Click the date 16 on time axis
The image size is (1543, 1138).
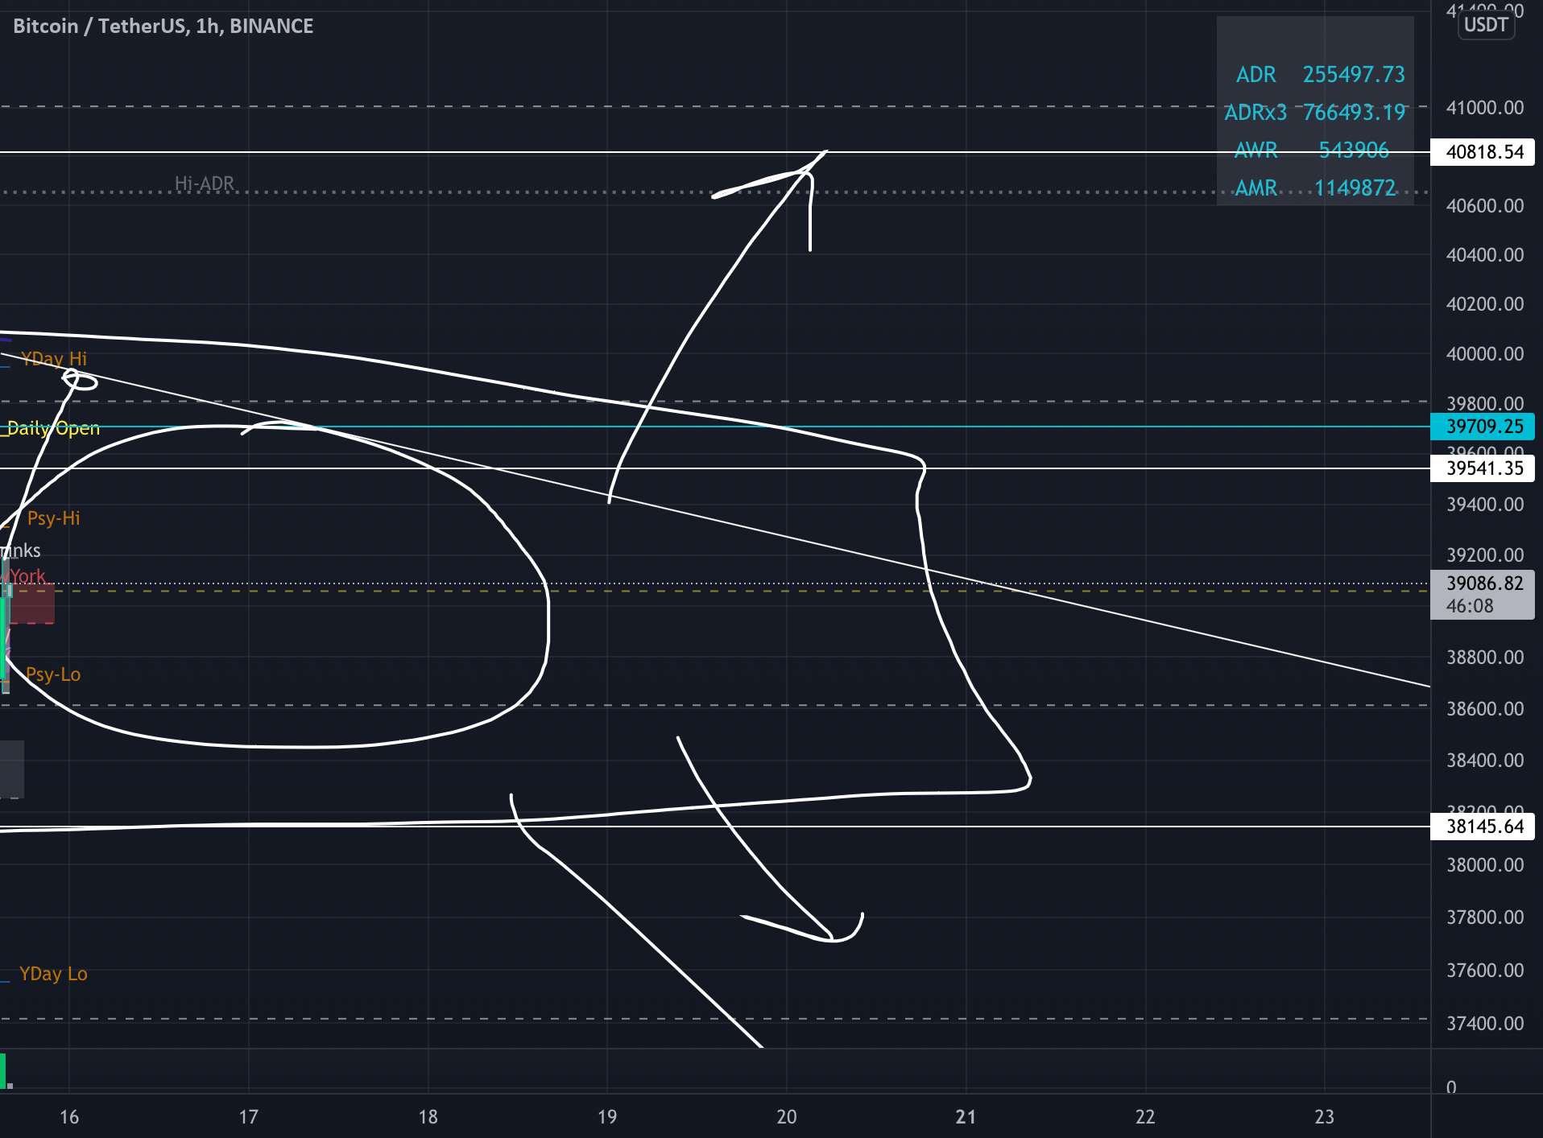pos(69,1117)
